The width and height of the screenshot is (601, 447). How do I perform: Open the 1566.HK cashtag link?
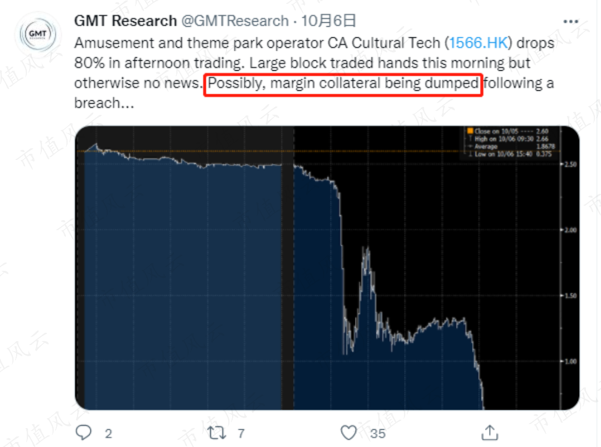point(478,43)
